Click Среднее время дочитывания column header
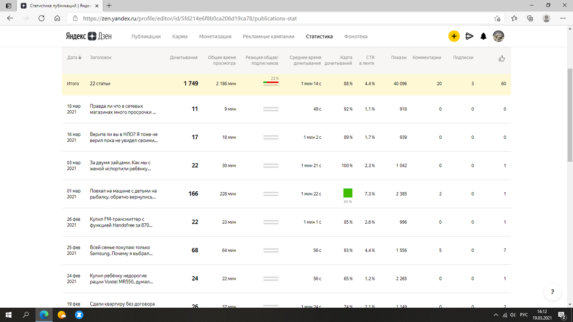The image size is (573, 322). 306,60
